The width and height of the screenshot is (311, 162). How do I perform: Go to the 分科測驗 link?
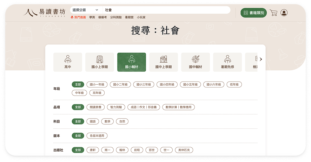116,17
